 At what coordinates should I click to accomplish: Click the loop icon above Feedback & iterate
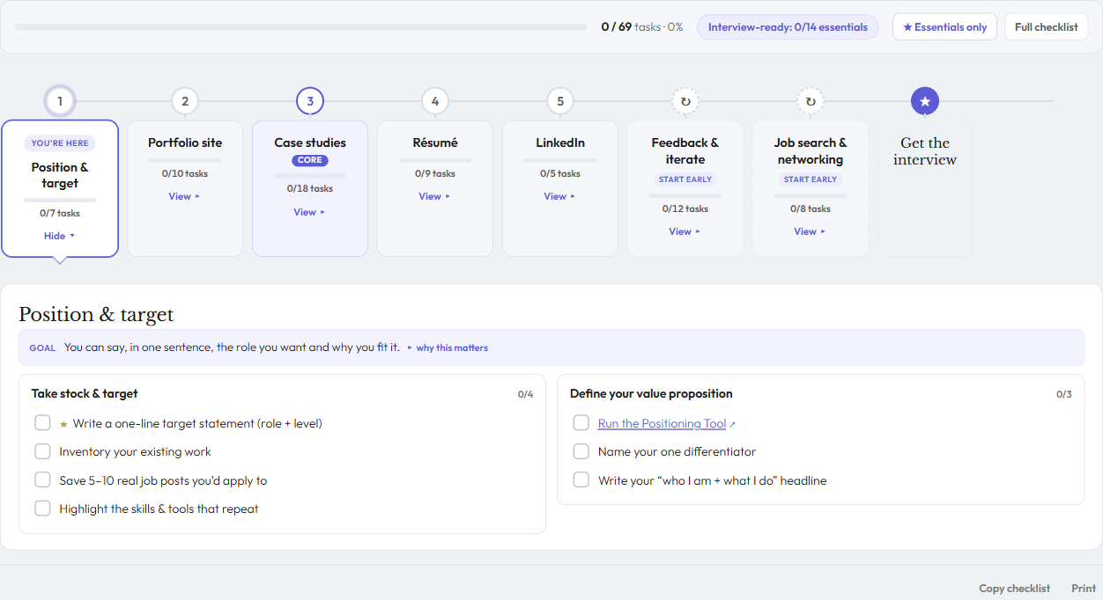coord(685,101)
